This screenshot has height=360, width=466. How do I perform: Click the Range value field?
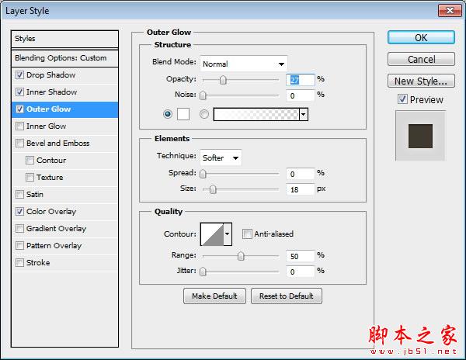tap(300, 256)
